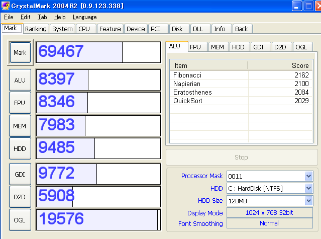Select the MEM details tab
This screenshot has height=239, width=321.
tap(219, 47)
